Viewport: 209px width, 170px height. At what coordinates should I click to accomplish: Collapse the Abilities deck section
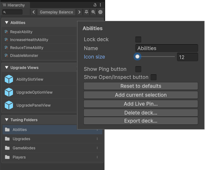[x=7, y=22]
